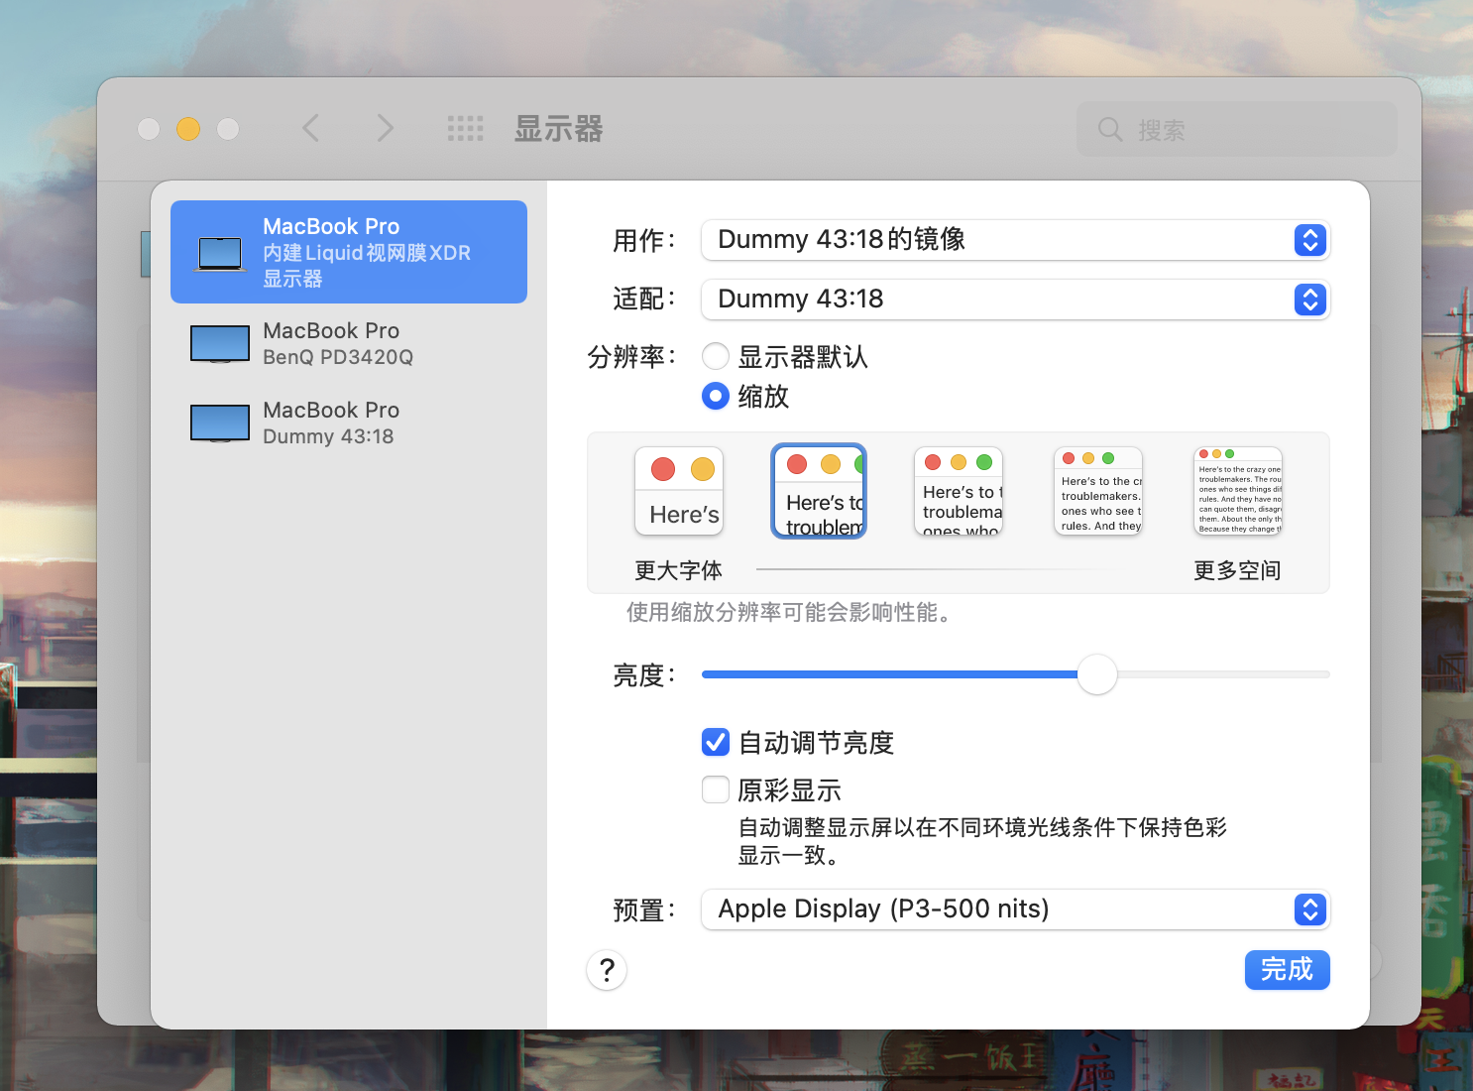Click the 更大字体 label
This screenshot has width=1473, height=1091.
tap(678, 570)
